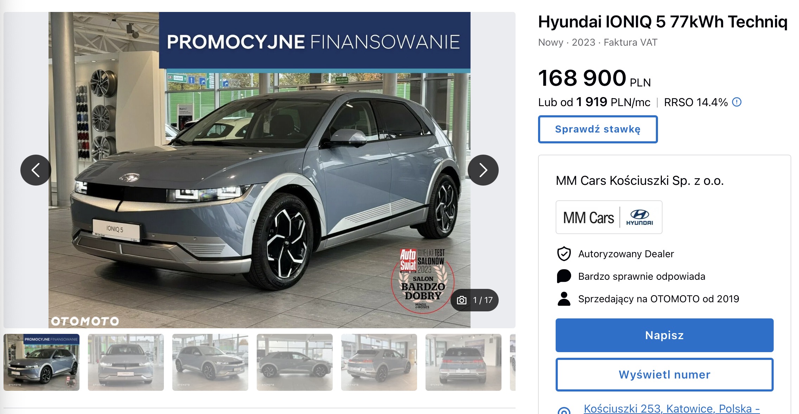Viewport: 799px width, 414px height.
Task: Click the MM Cars Hyundai dealer logo
Action: coord(609,217)
